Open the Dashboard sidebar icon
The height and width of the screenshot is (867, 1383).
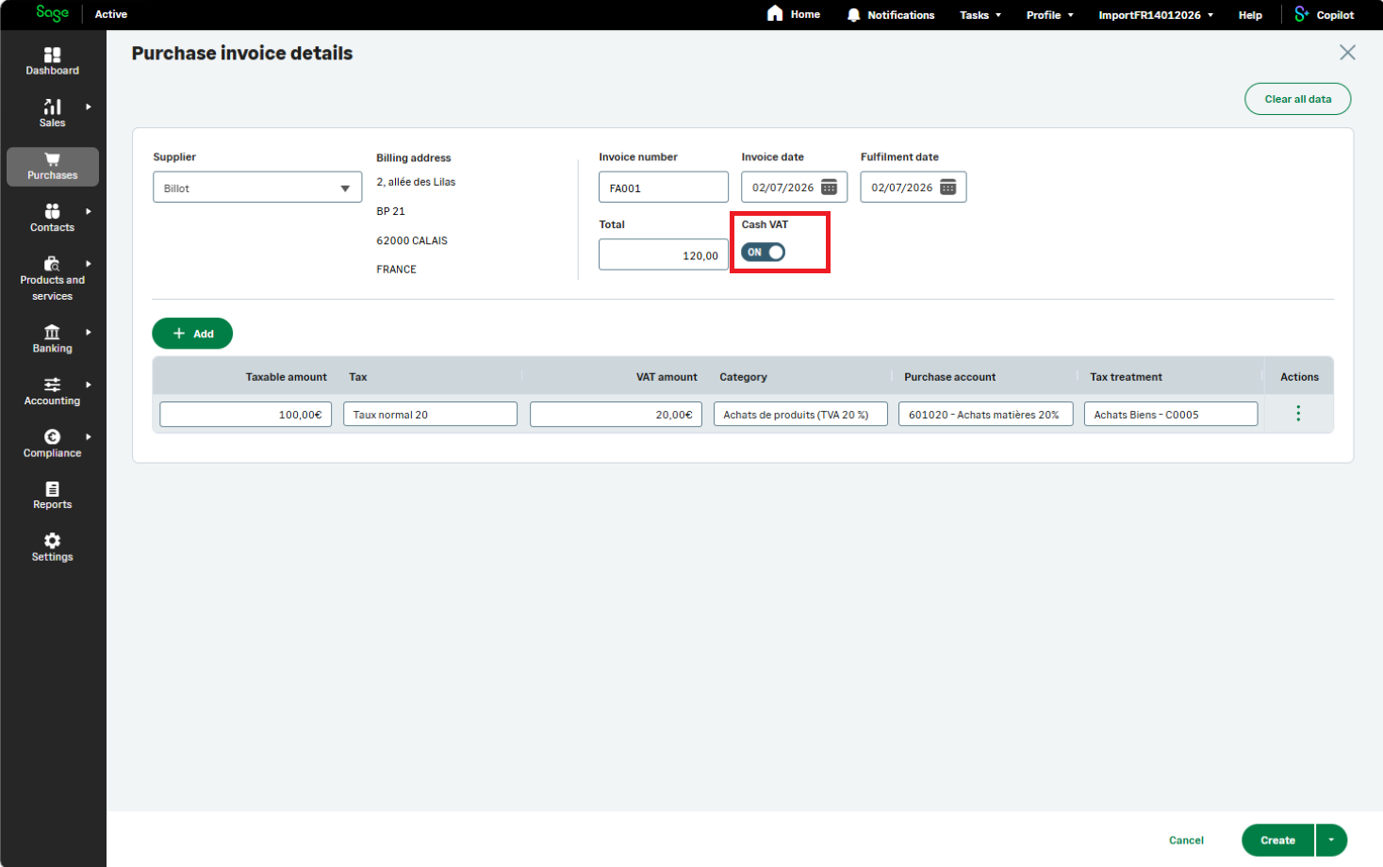click(52, 56)
